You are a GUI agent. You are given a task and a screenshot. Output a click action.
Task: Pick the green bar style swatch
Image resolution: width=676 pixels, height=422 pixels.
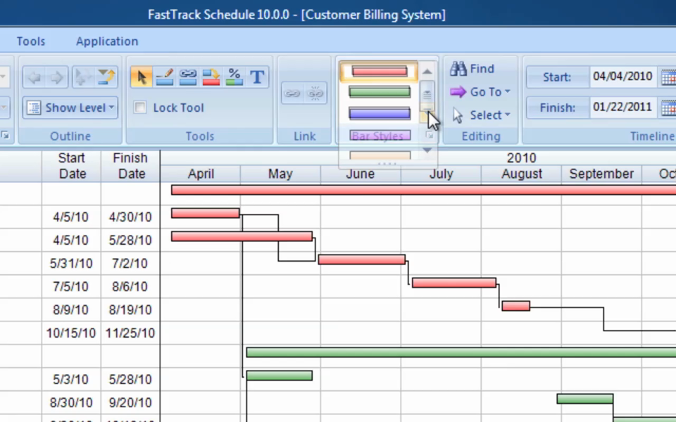pos(380,91)
